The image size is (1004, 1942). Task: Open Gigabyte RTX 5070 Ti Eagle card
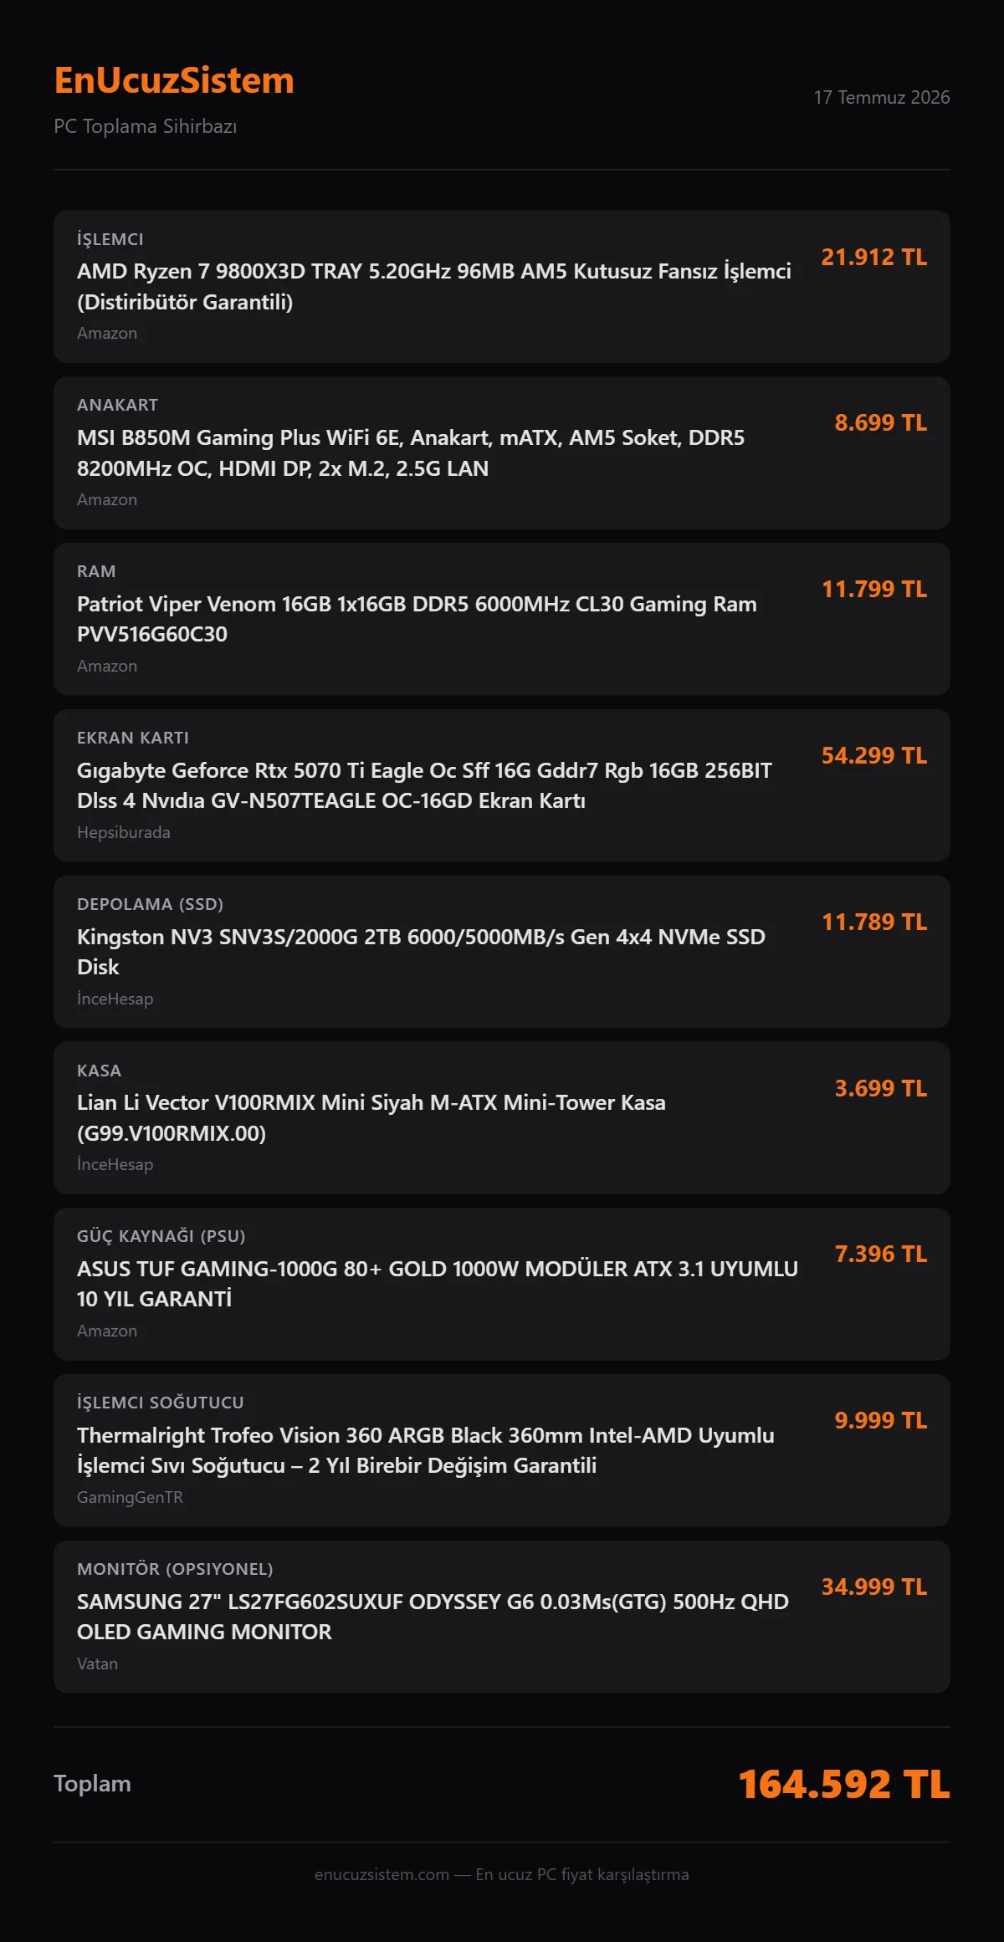pos(424,785)
